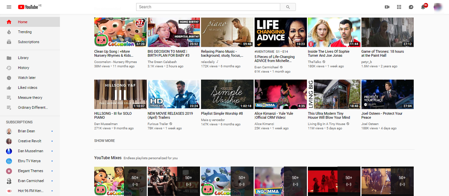Click Dan Musselman channel avatar

click(9, 151)
